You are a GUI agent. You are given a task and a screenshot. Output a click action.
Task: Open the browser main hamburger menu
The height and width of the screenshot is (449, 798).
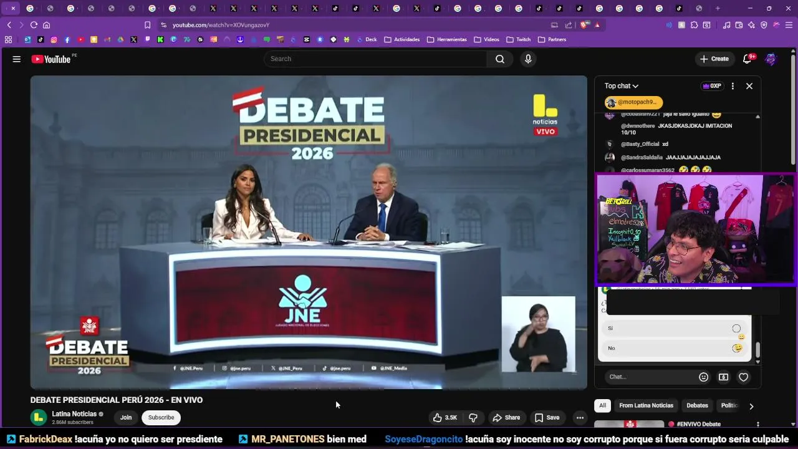tap(789, 25)
